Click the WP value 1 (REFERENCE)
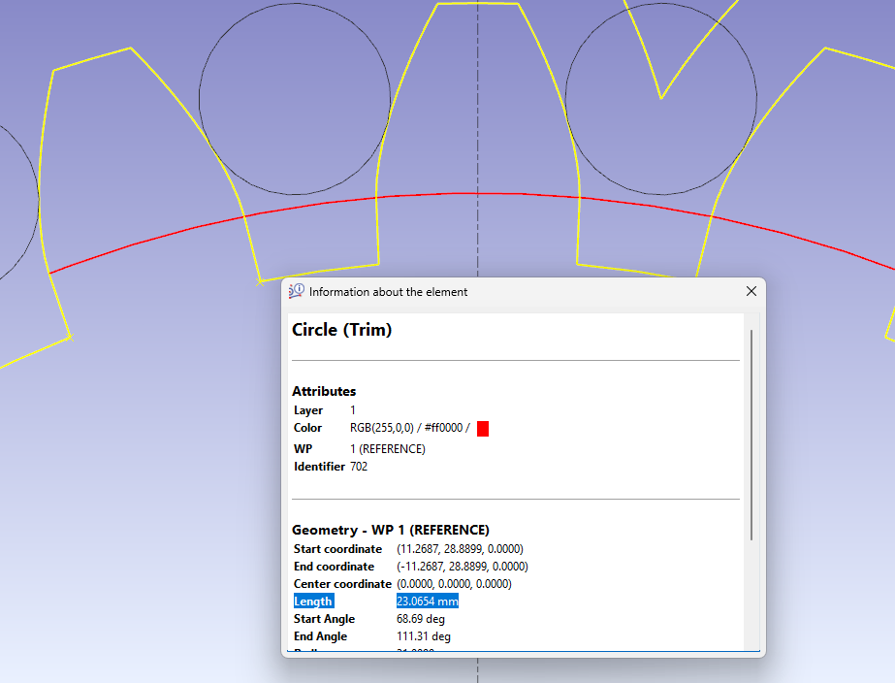This screenshot has height=683, width=895. click(x=388, y=449)
